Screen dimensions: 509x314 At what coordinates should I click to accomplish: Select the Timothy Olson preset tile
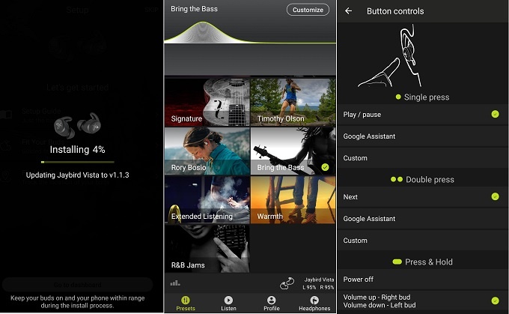click(293, 103)
